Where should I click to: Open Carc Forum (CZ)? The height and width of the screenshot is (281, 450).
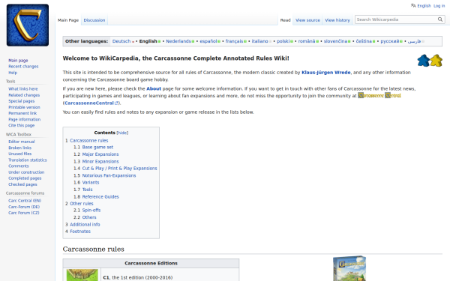coord(24,213)
